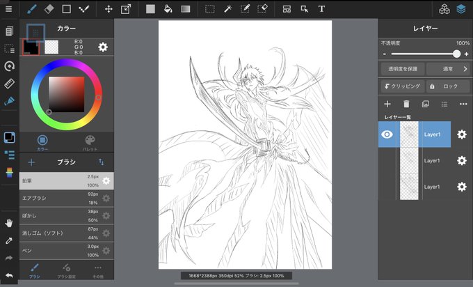The image size is (473, 287).
Task: Toggle the color panel sidebar icon
Action: point(9,137)
